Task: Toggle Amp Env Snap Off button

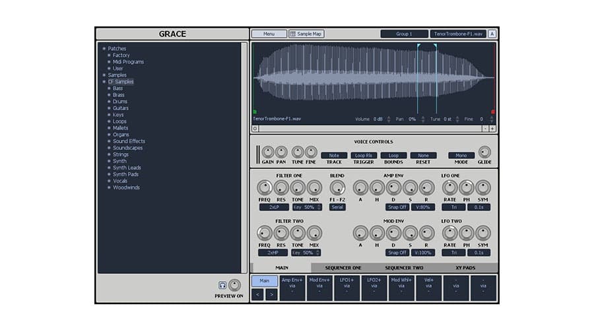Action: (397, 207)
